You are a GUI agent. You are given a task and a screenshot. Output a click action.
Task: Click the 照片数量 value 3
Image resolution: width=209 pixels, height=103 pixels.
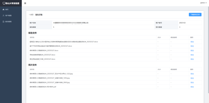pos(180,27)
